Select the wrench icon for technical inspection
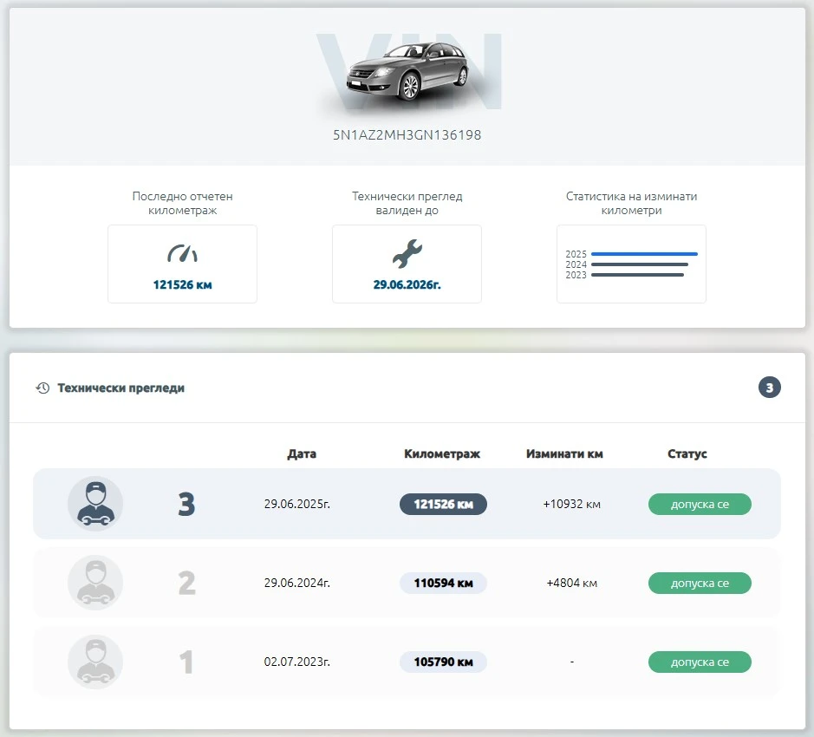The image size is (814, 737). 407,251
